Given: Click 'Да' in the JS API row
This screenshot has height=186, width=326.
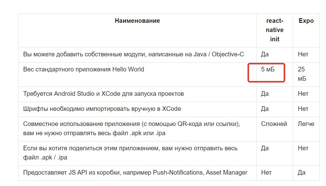Looking at the screenshot, I should click(302, 172).
